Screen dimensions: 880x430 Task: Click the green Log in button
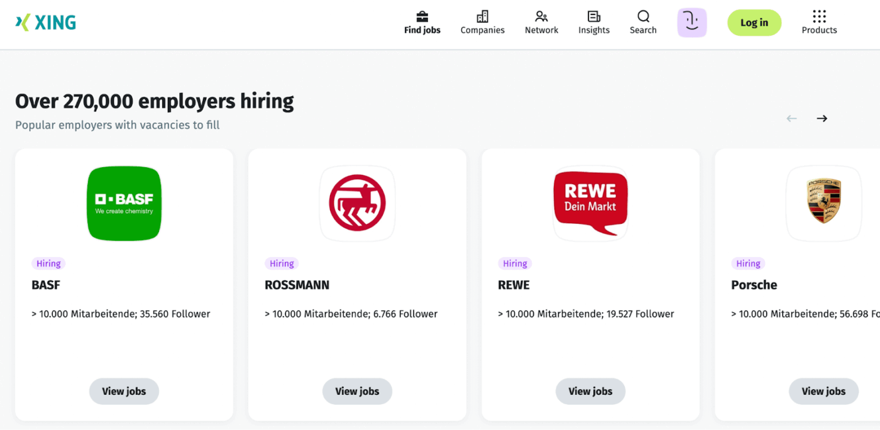754,22
